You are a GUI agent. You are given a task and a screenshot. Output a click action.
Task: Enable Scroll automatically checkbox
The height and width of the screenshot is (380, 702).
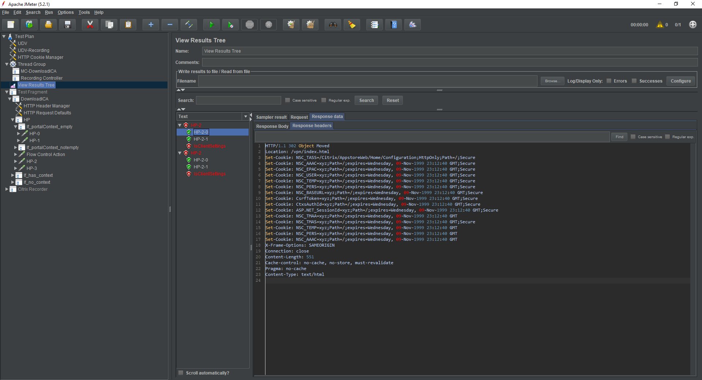tap(181, 373)
